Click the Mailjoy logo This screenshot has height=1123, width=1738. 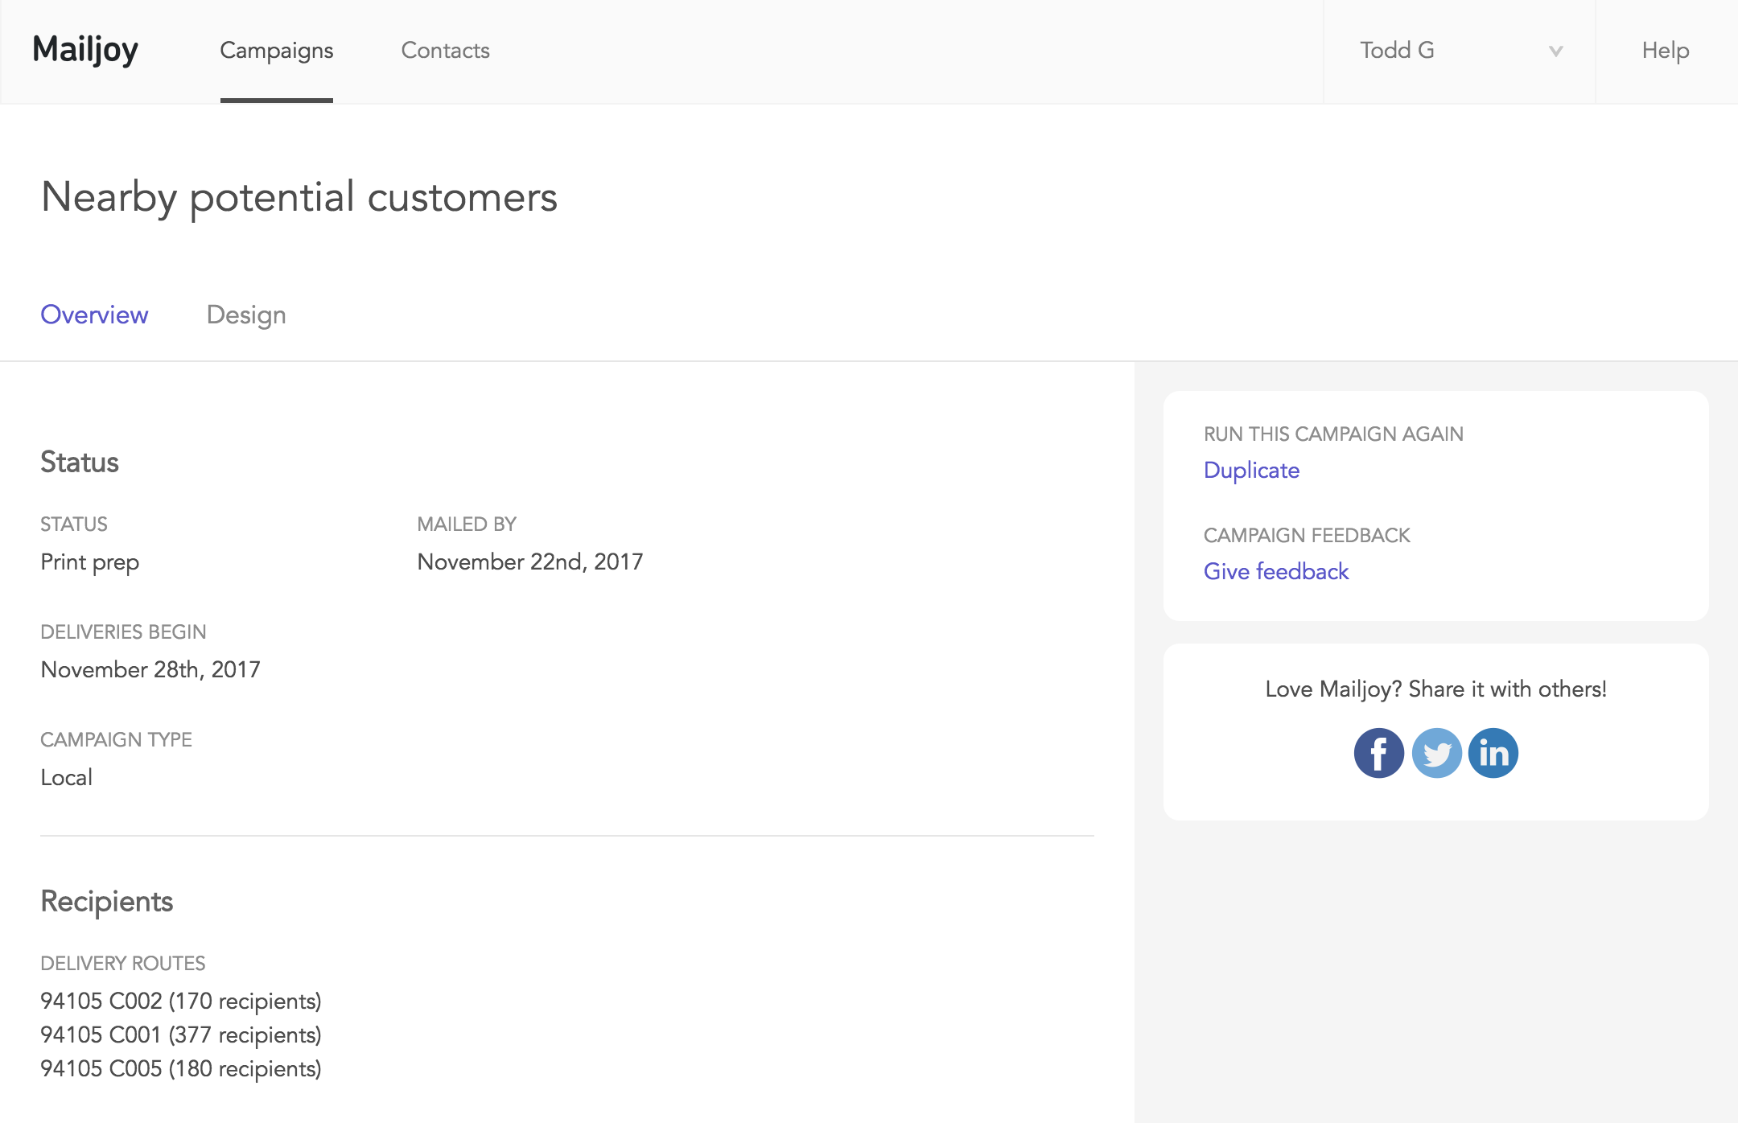pos(85,50)
